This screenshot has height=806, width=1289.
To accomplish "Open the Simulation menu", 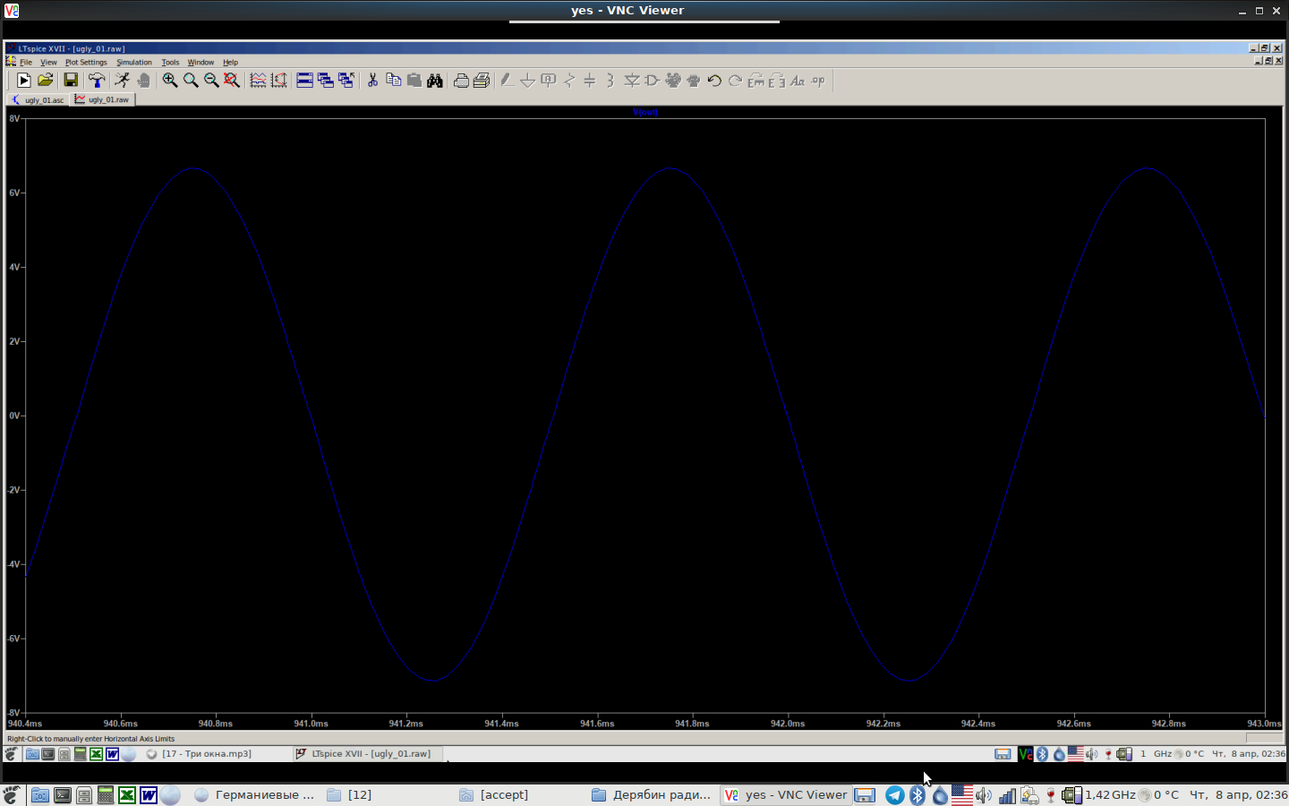I will click(134, 63).
